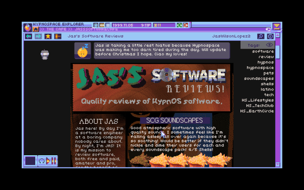Viewport: 304px width, 190px height.
Task: Expand the yellow dropdown arrow top-right
Action: click(277, 26)
